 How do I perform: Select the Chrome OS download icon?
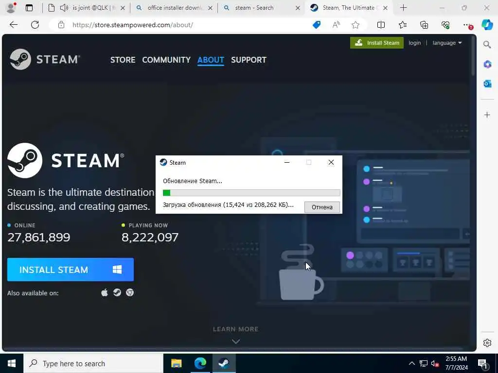click(129, 292)
